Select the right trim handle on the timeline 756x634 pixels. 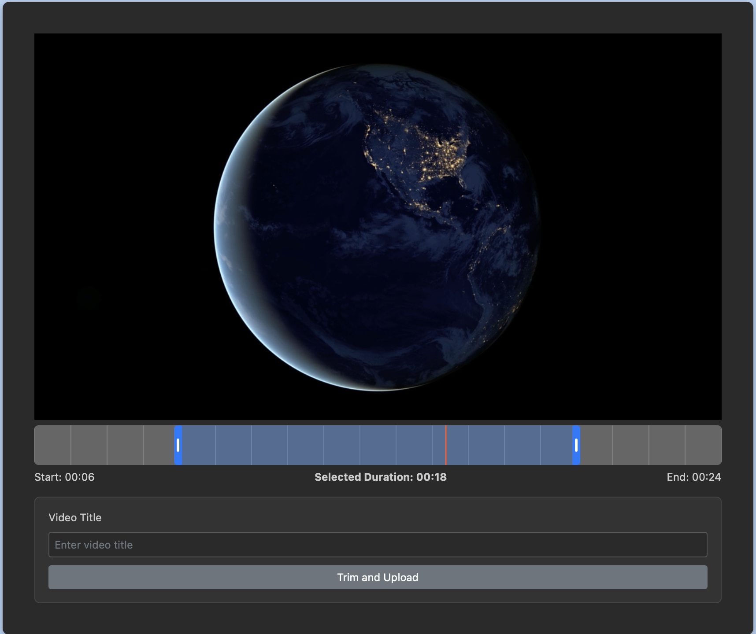coord(577,445)
